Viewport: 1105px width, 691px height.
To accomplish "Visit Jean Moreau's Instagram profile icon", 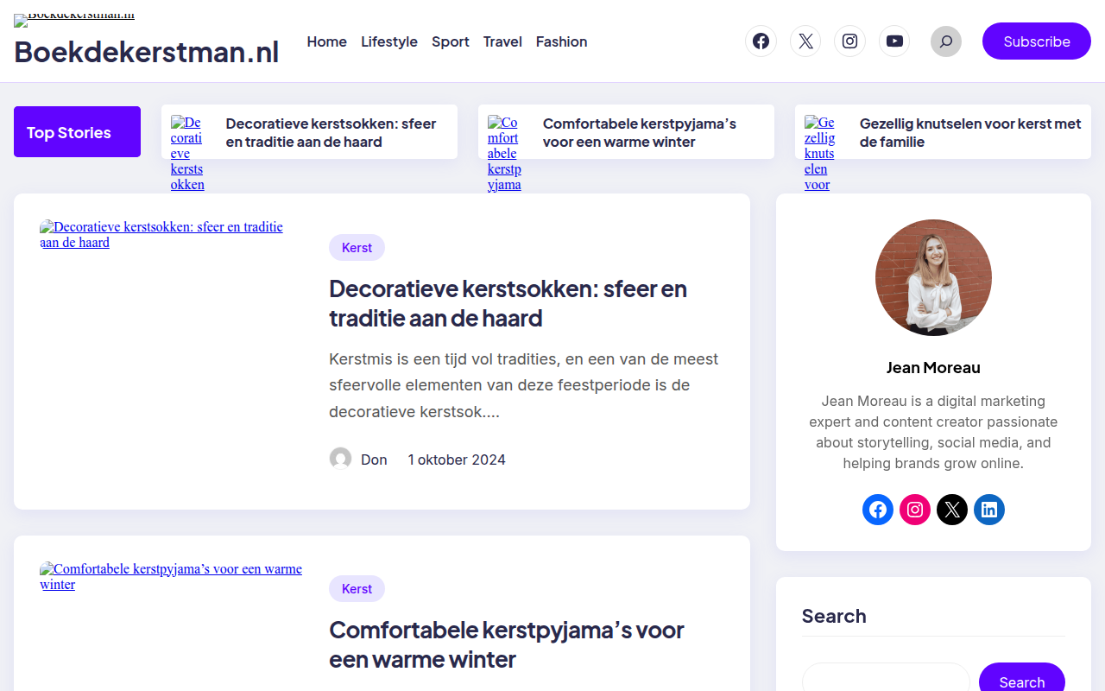I will (915, 510).
